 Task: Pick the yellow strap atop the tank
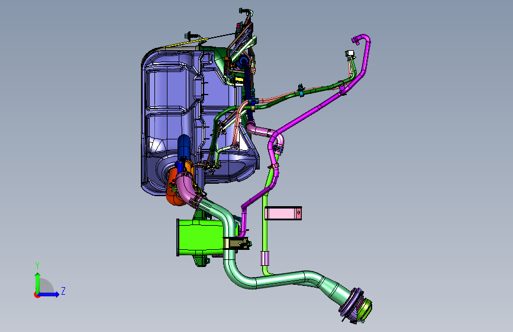click(x=185, y=43)
